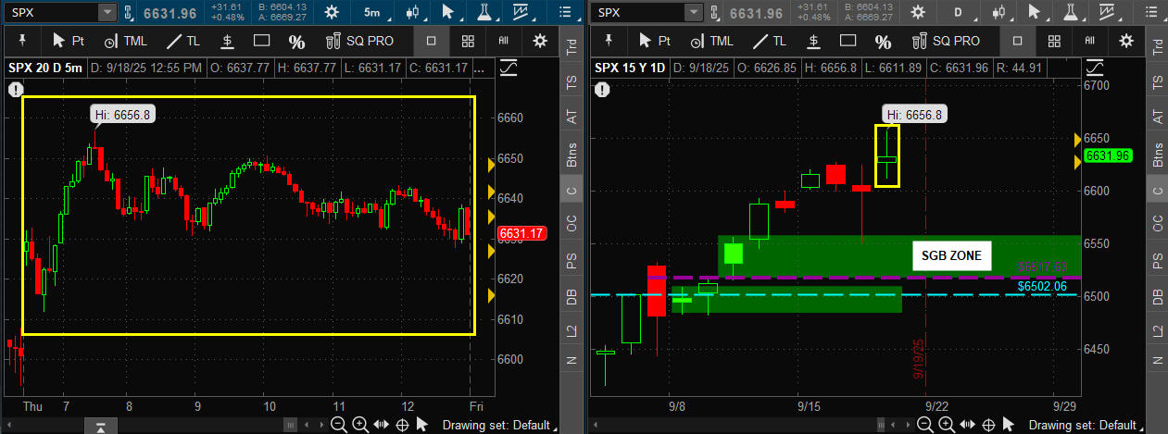Click the price level tool in left chart

tap(227, 42)
